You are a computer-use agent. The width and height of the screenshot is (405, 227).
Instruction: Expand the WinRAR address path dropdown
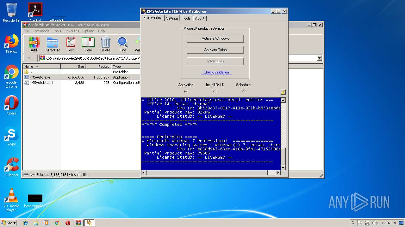pyautogui.click(x=319, y=58)
